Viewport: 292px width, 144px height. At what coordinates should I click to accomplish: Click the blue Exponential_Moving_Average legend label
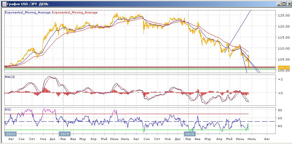coord(28,13)
